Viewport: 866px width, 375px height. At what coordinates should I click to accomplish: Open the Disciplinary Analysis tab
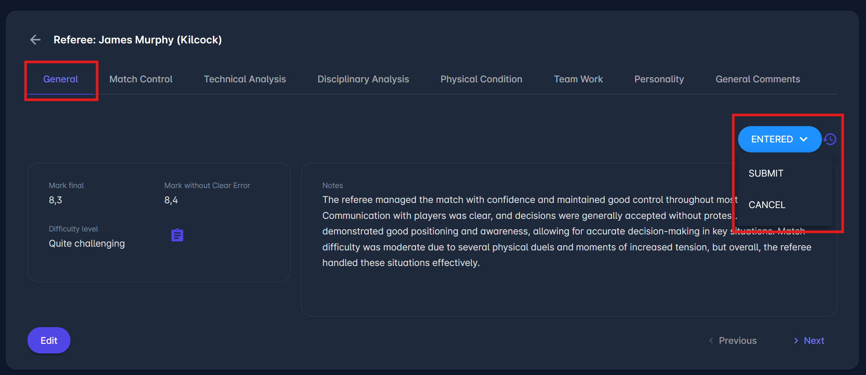pyautogui.click(x=363, y=79)
